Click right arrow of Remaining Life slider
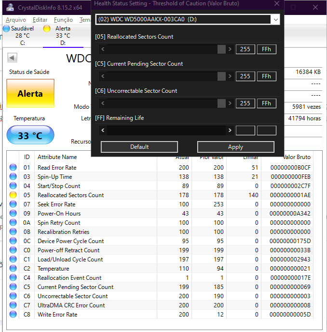This screenshot has height=332, width=327. [x=230, y=130]
